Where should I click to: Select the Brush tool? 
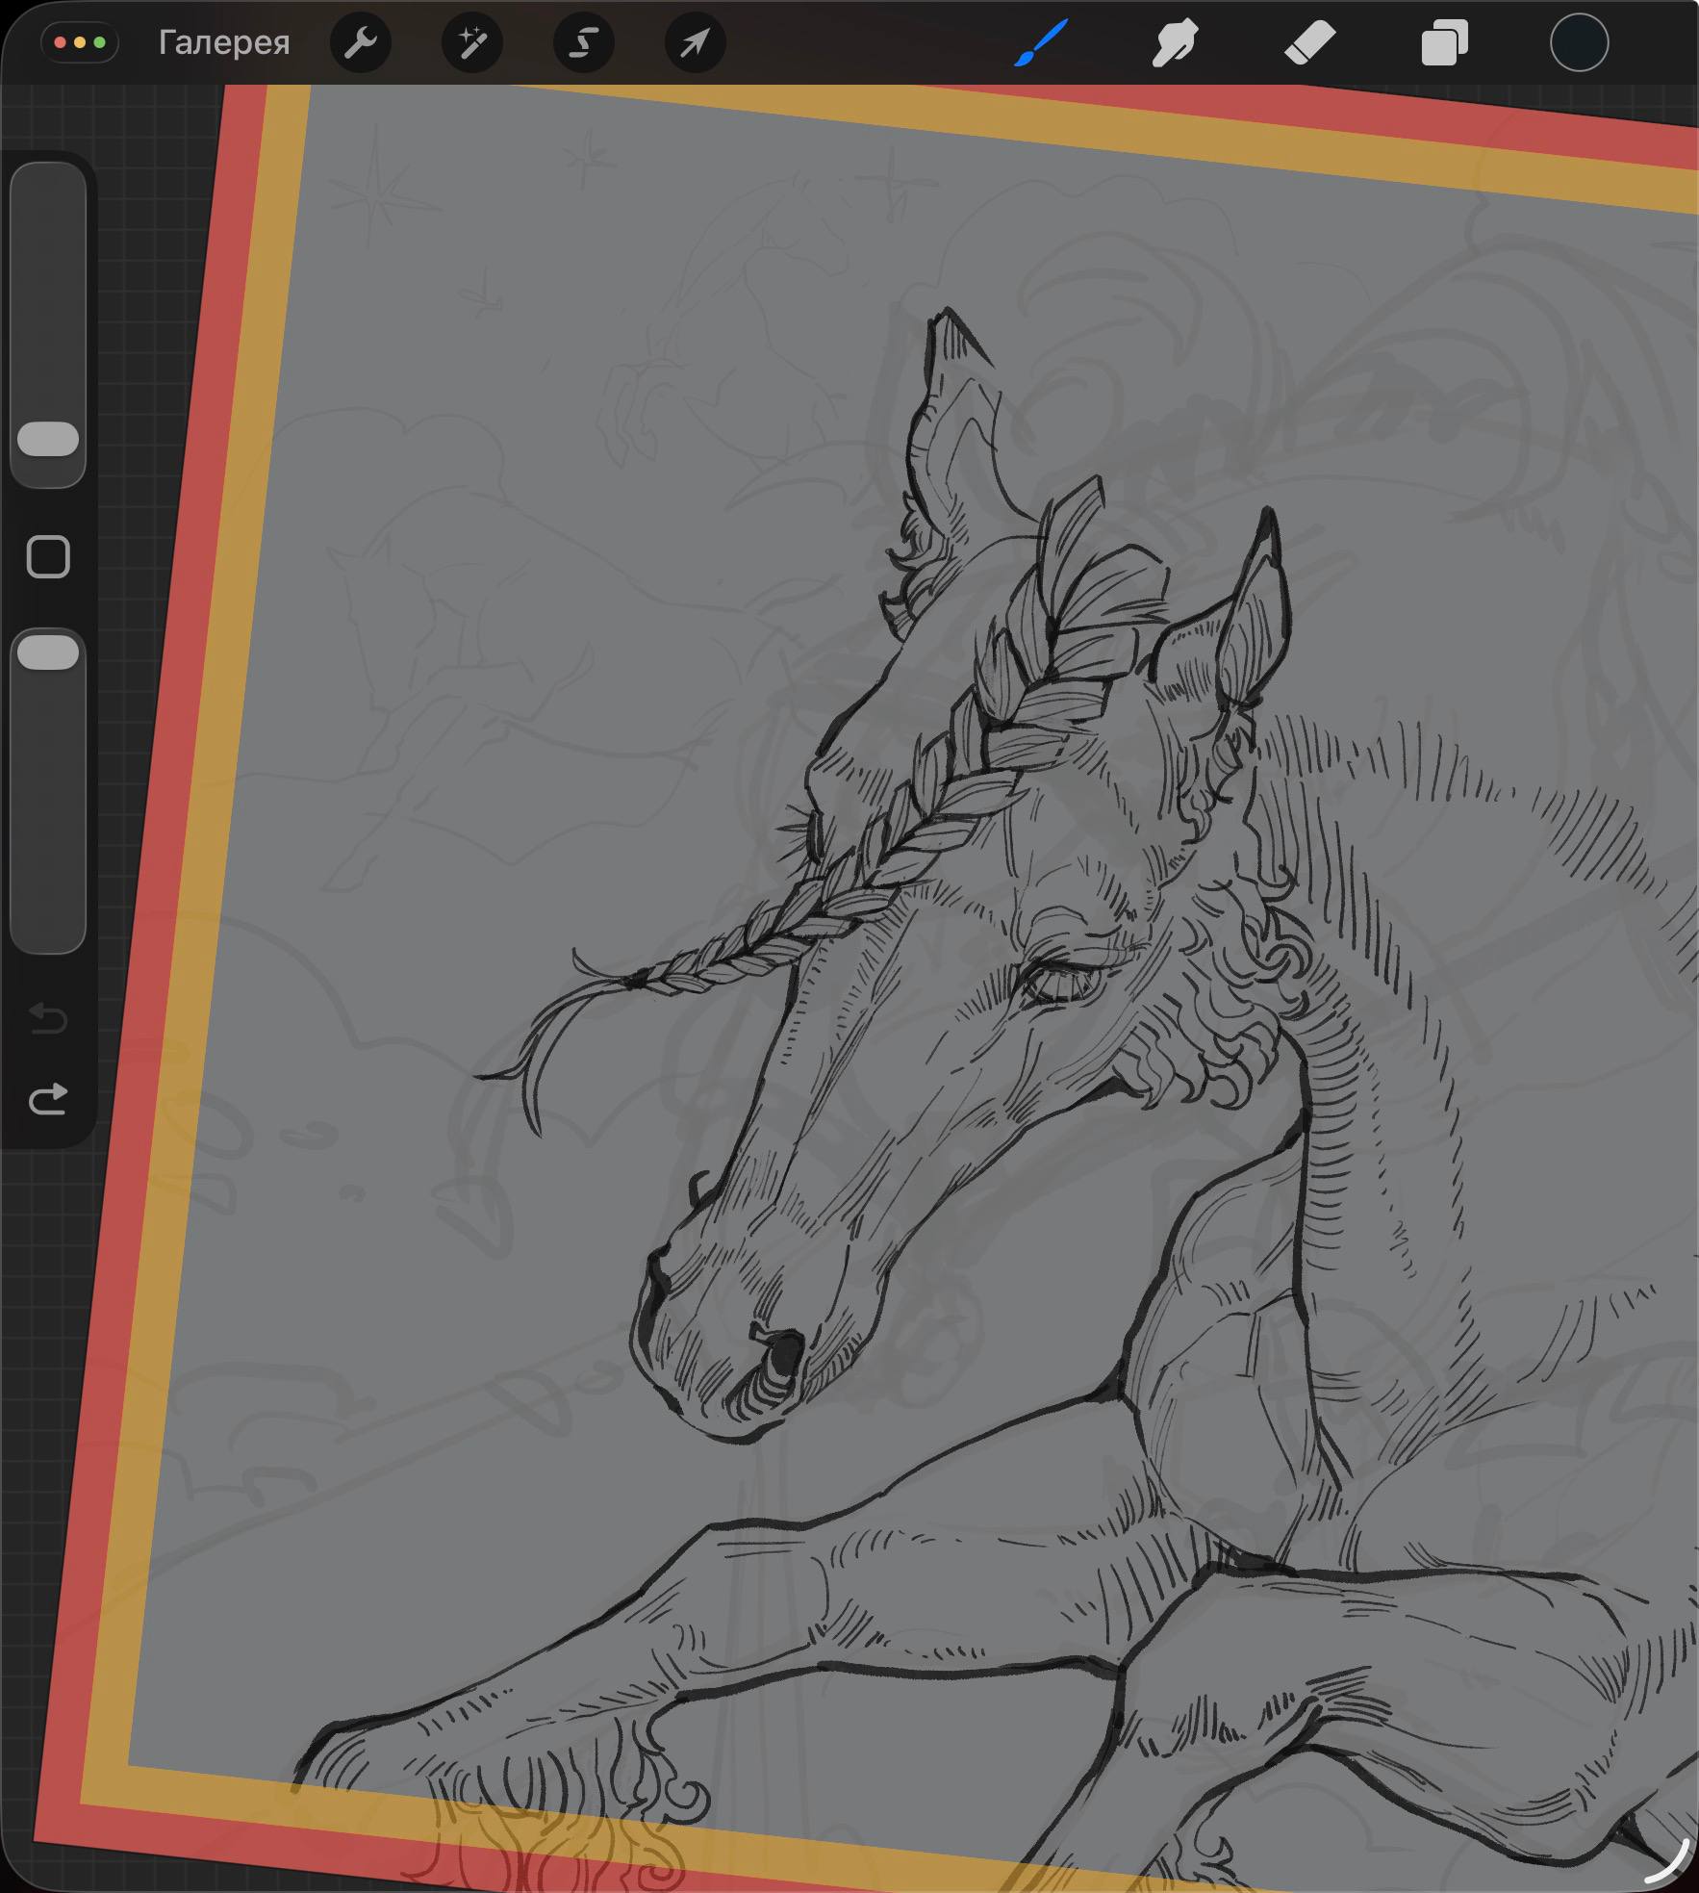click(1041, 43)
